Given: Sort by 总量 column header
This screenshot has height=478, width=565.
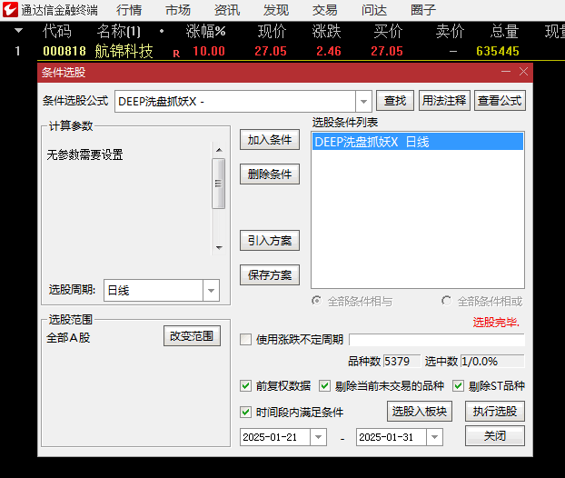Looking at the screenshot, I should tap(504, 32).
